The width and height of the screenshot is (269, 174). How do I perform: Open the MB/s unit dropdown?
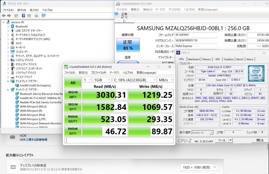(x=165, y=80)
